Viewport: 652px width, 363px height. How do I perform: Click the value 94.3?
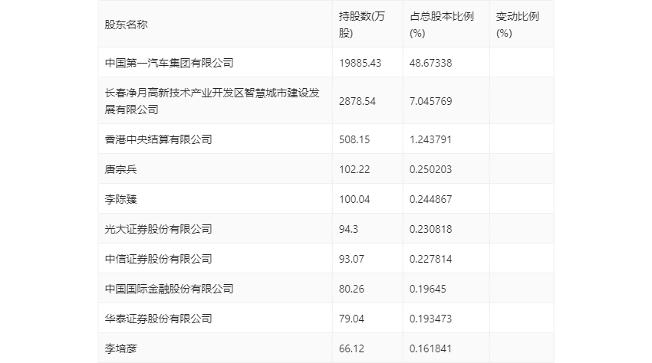348,229
